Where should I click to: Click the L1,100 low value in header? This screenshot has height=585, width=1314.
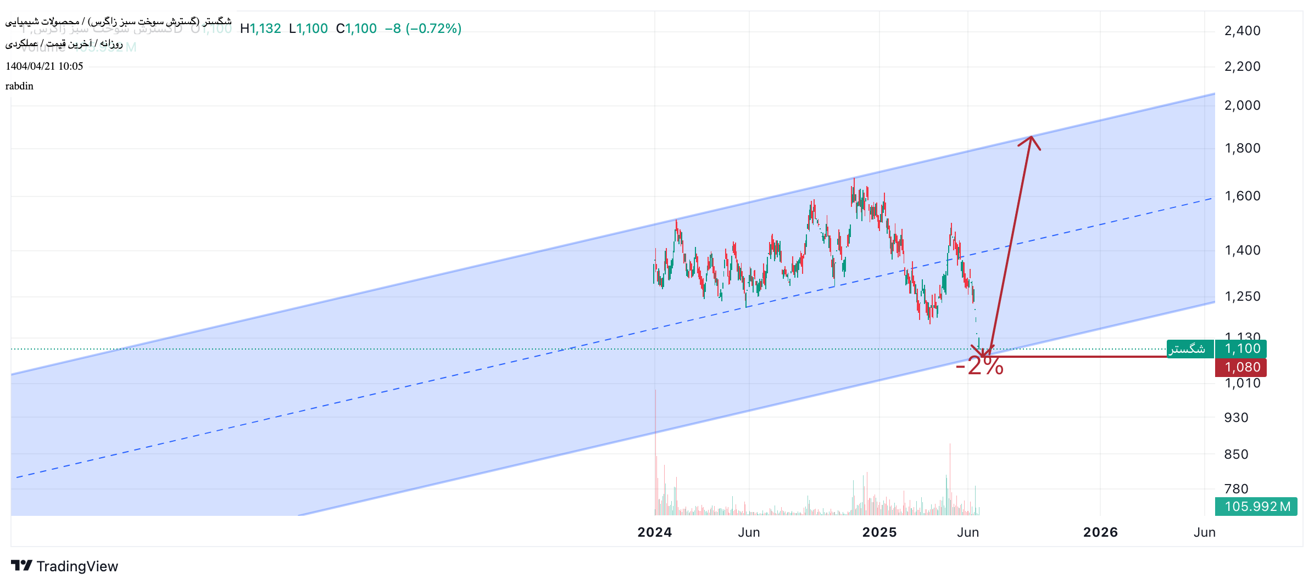pyautogui.click(x=308, y=29)
